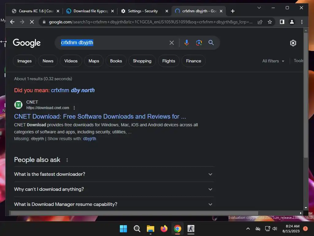This screenshot has height=236, width=314.
Task: Open tab search dropdown arrow
Action: point(259,8)
